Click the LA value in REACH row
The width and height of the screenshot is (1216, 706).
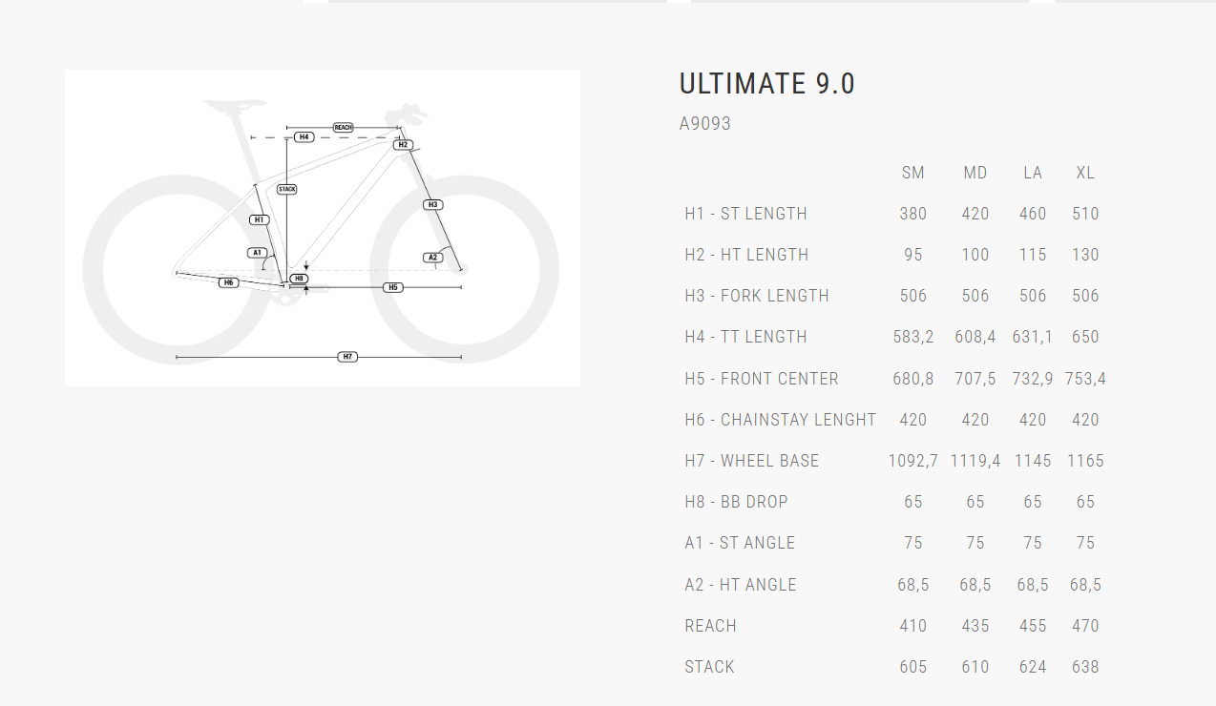click(x=1033, y=626)
